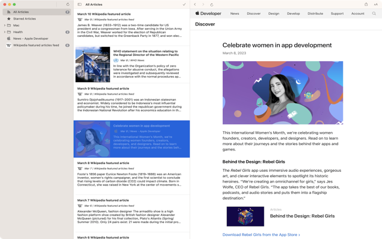Select Wikipedia featured articles feed
This screenshot has width=382, height=239.
pyautogui.click(x=37, y=45)
